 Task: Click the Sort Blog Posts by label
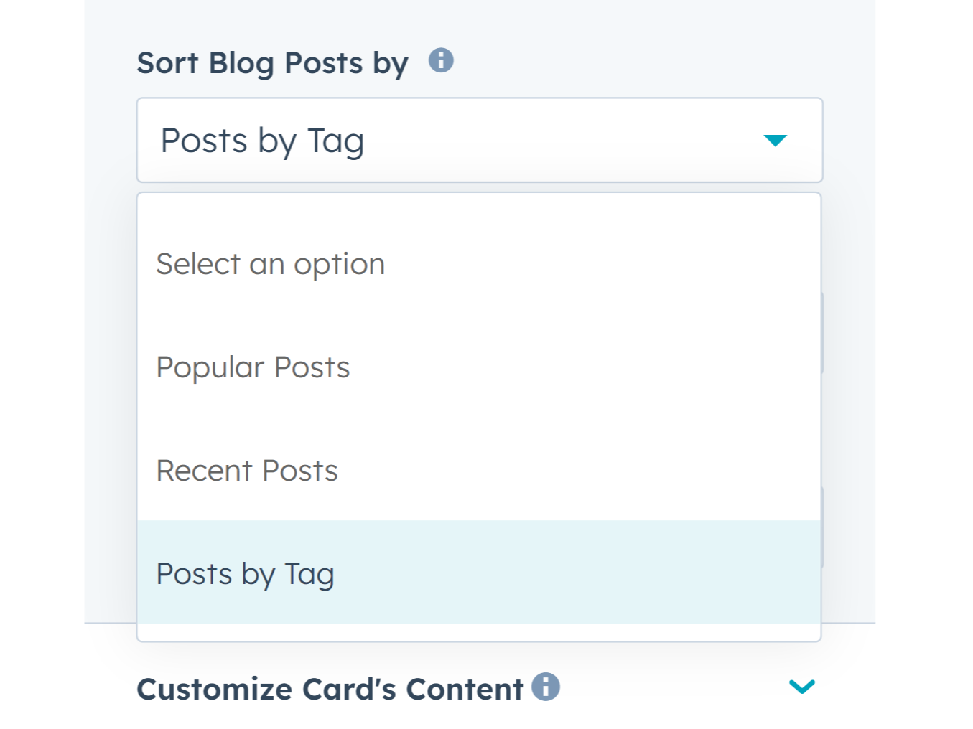coord(272,63)
